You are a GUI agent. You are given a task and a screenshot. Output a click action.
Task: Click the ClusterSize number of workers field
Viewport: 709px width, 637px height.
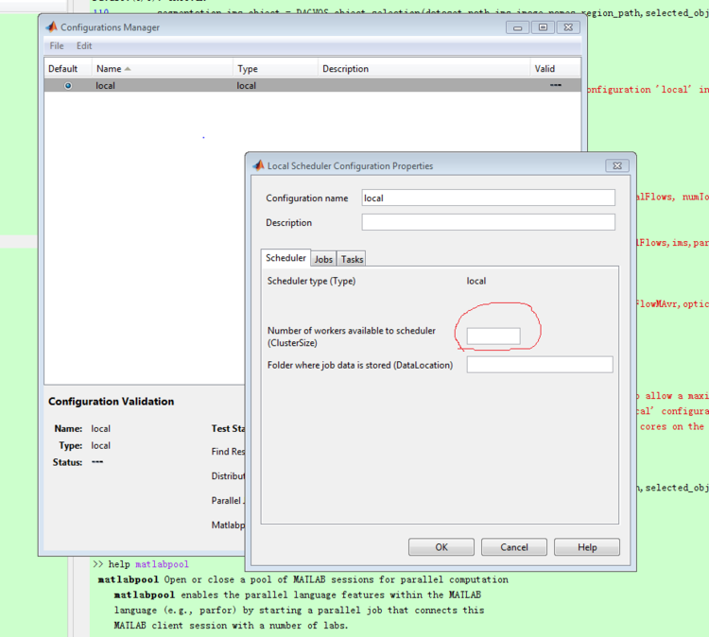(493, 336)
